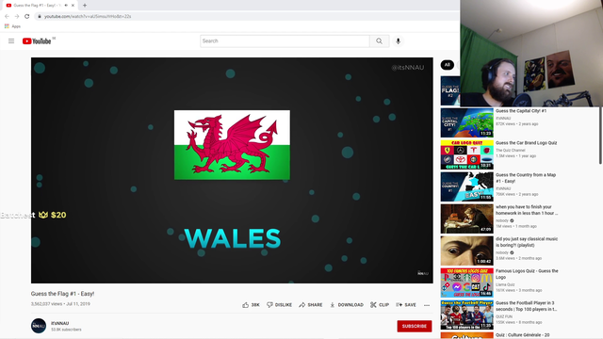Click the @itsNNAU watermark text in the video

[408, 68]
